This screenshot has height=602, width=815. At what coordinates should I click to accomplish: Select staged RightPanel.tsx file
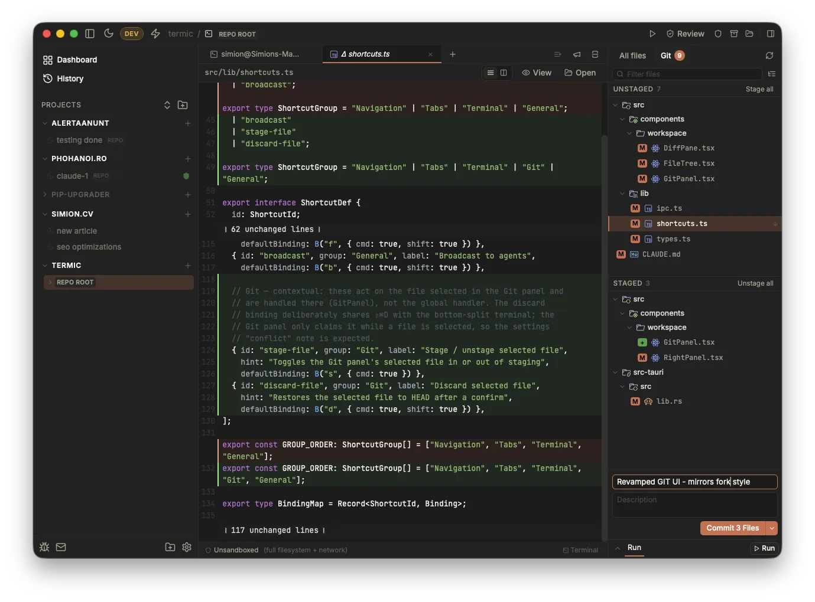(x=695, y=358)
